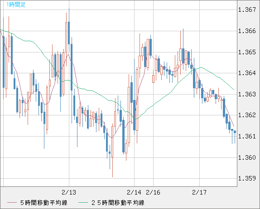Image resolution: width=260 pixels, height=209 pixels.
Task: Click the green line swatch in legend
Action: pos(83,203)
